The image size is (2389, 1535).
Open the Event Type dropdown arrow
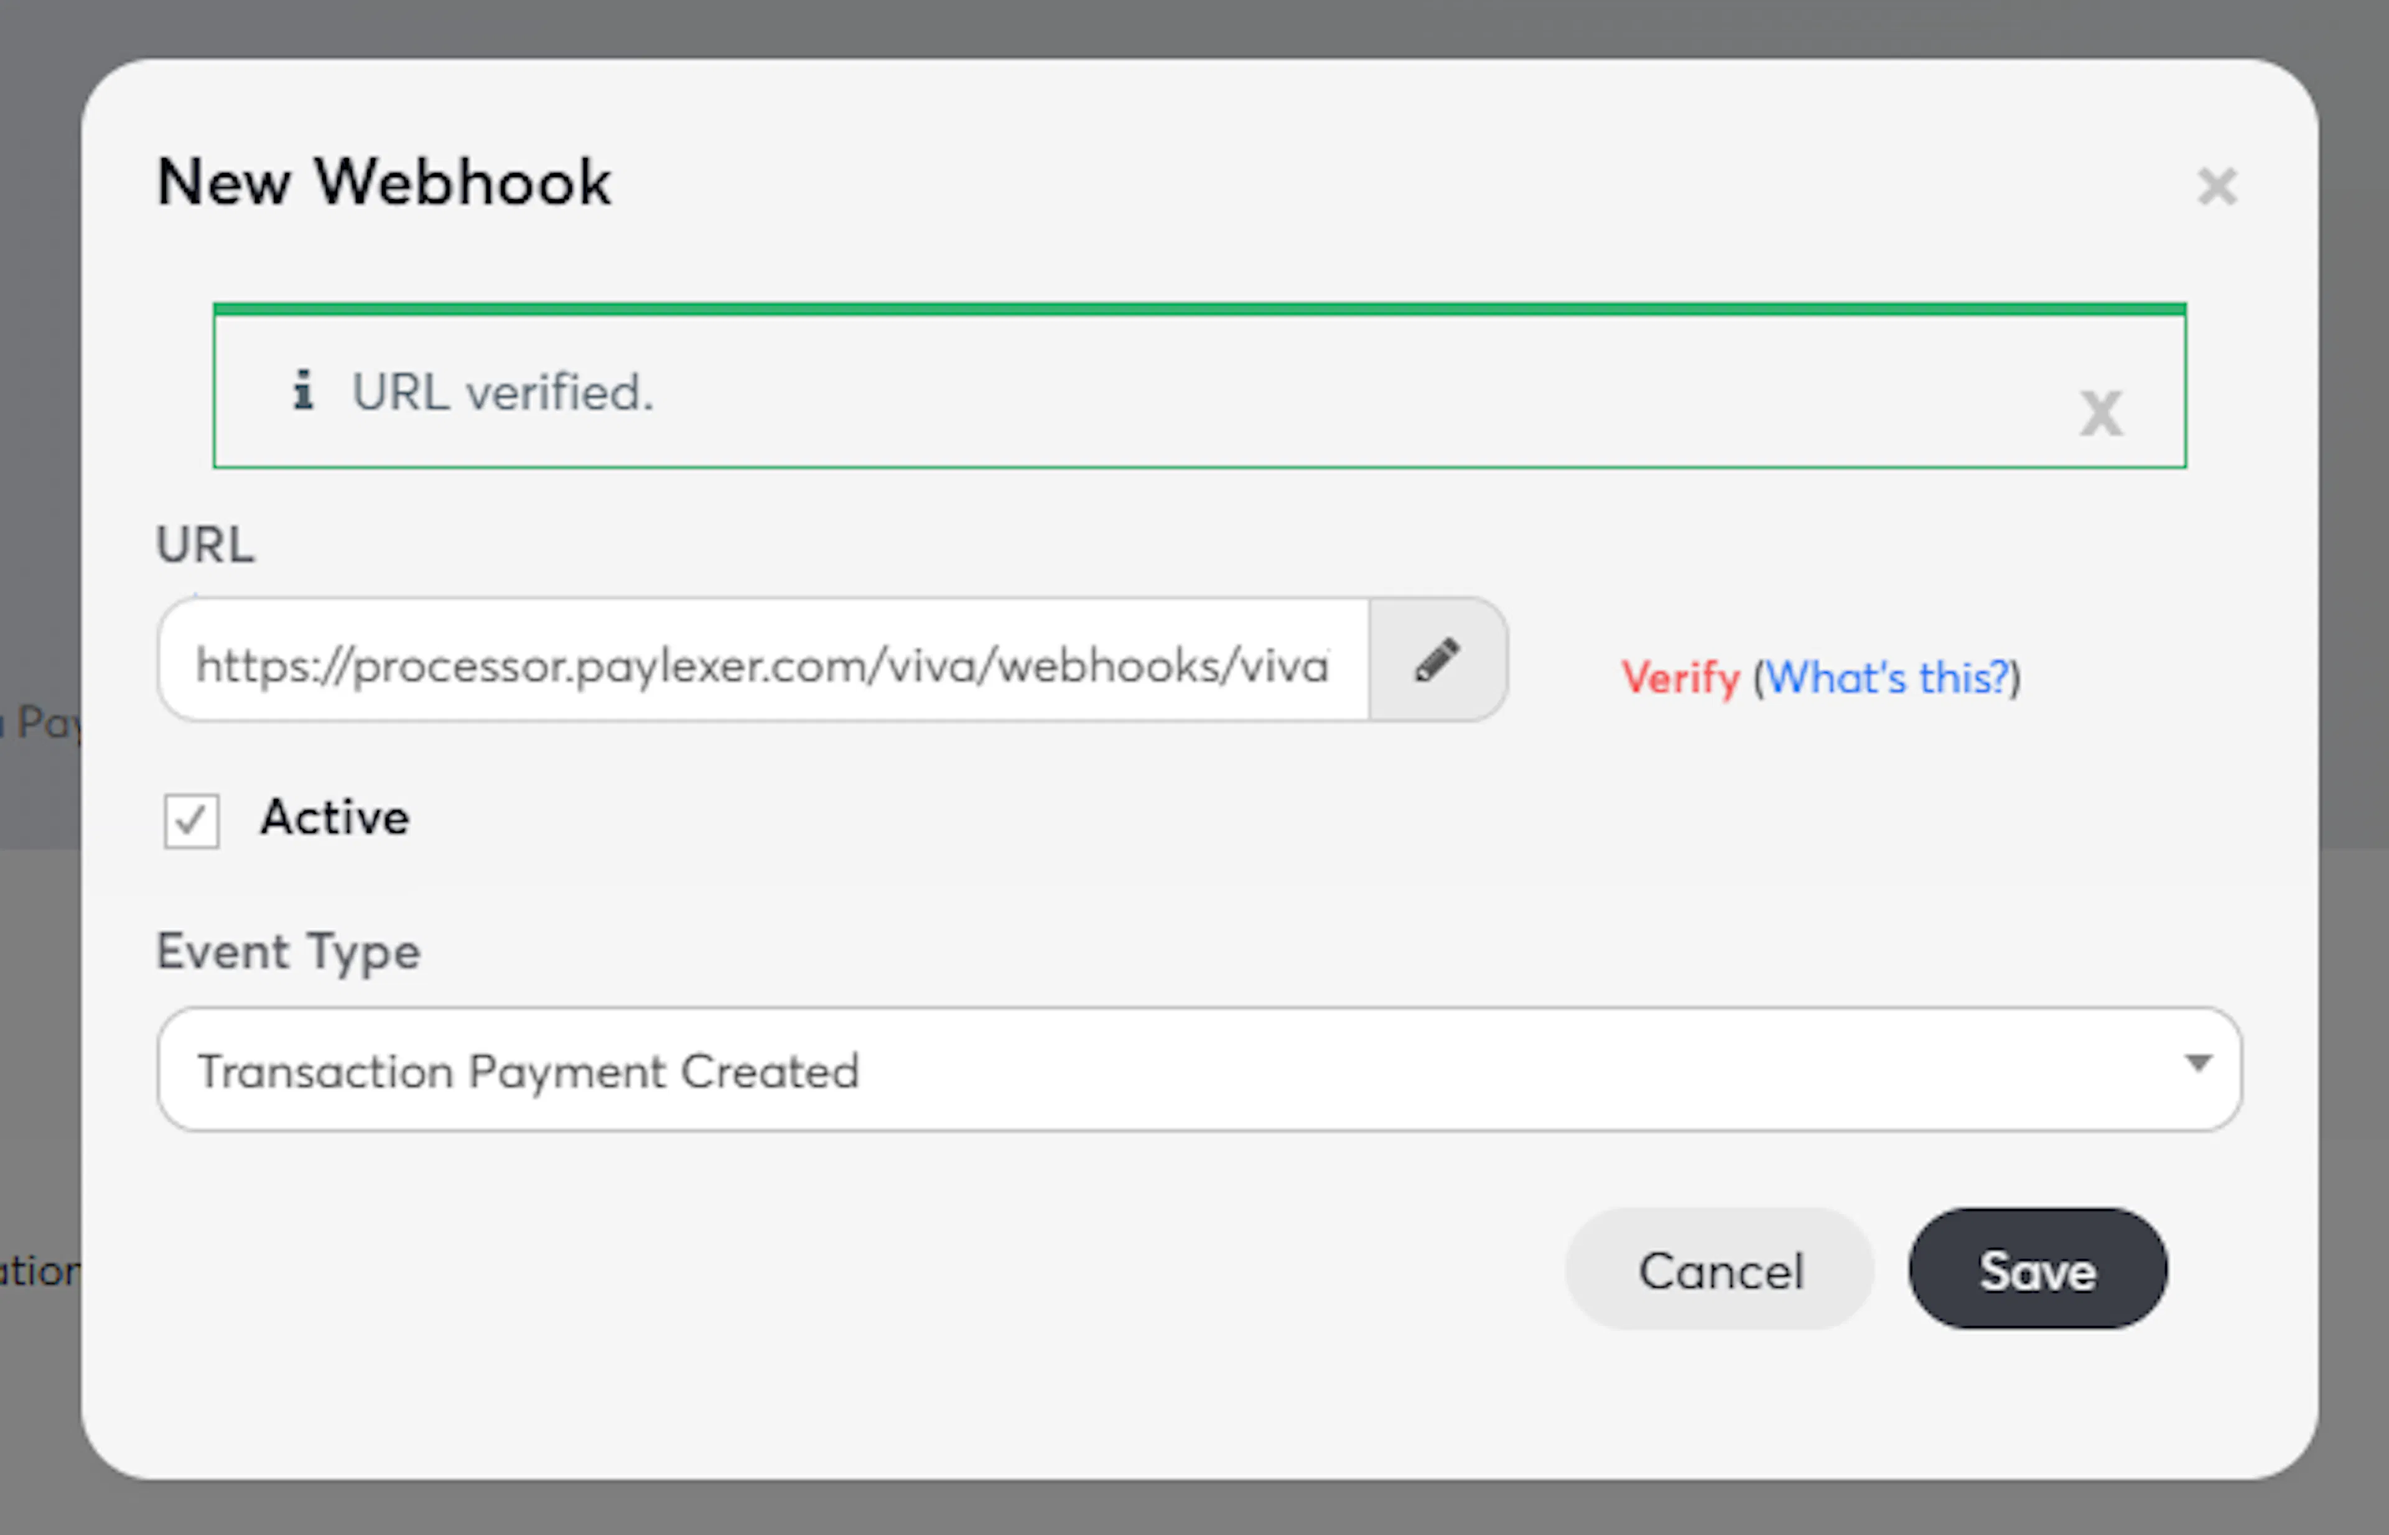tap(2197, 1065)
